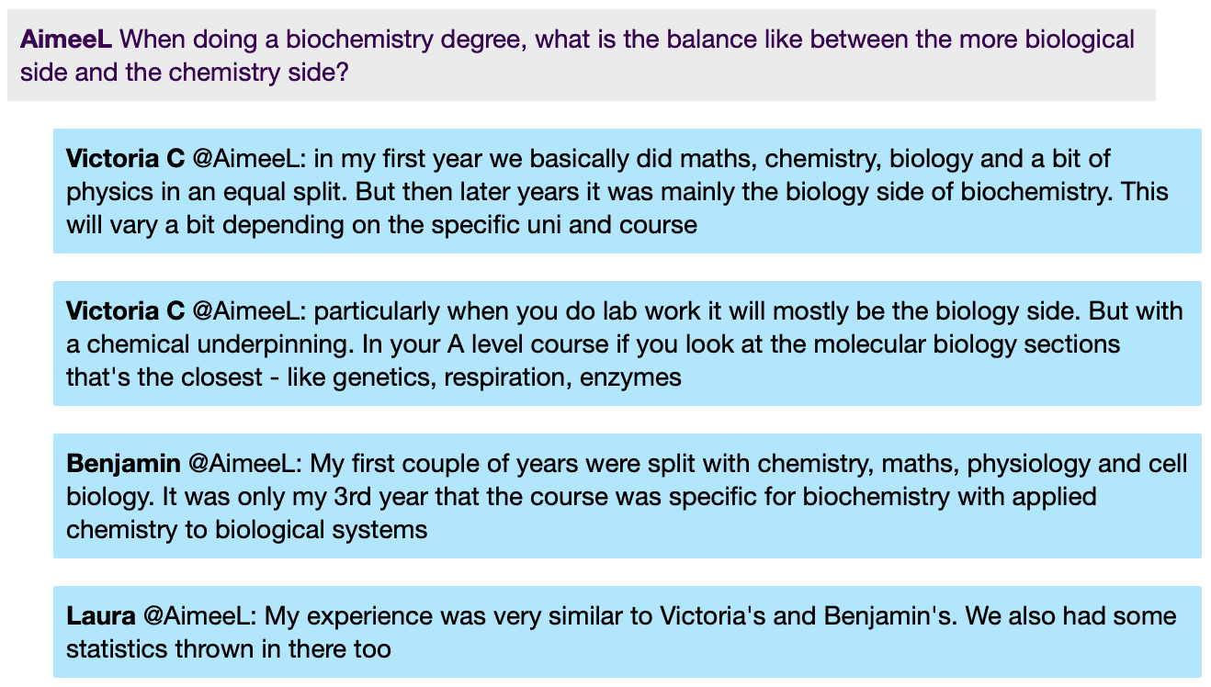Click @AimeeL mention in Victoria's first reply
The width and height of the screenshot is (1211, 687).
249,159
